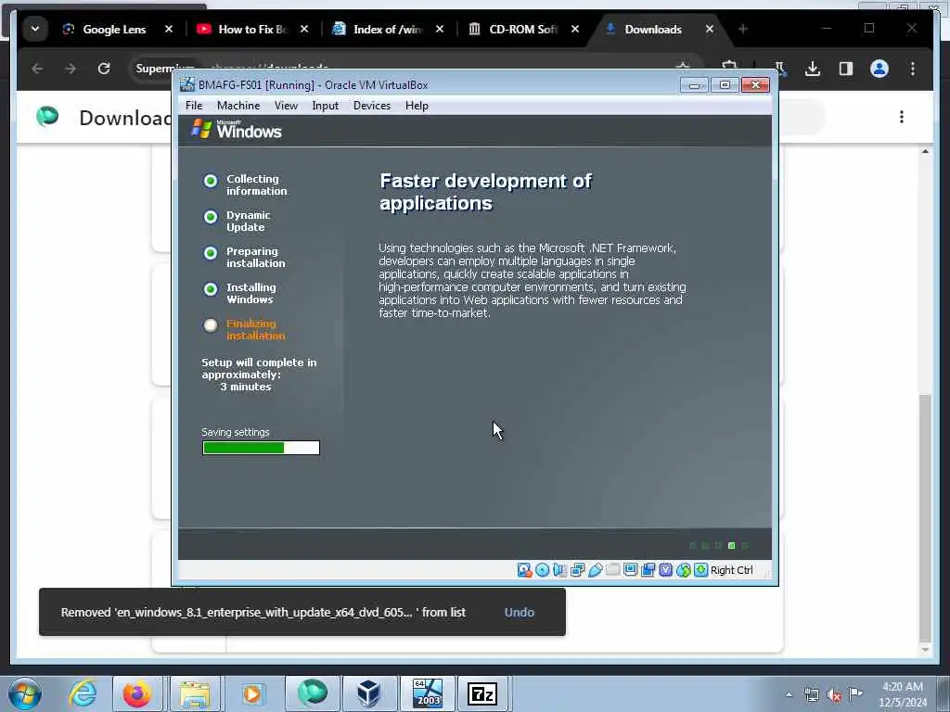
Task: Open the Windows Start button
Action: pyautogui.click(x=25, y=693)
